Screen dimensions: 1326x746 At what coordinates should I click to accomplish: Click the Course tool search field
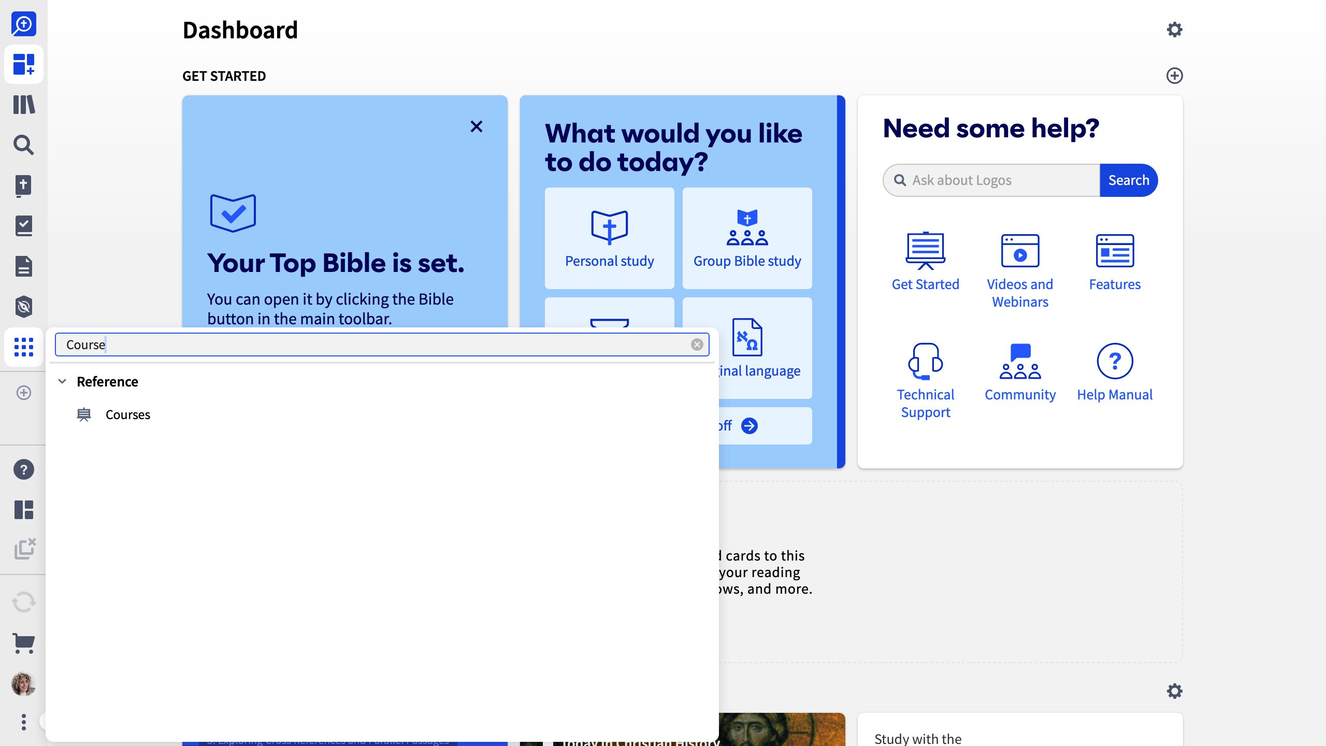(382, 345)
